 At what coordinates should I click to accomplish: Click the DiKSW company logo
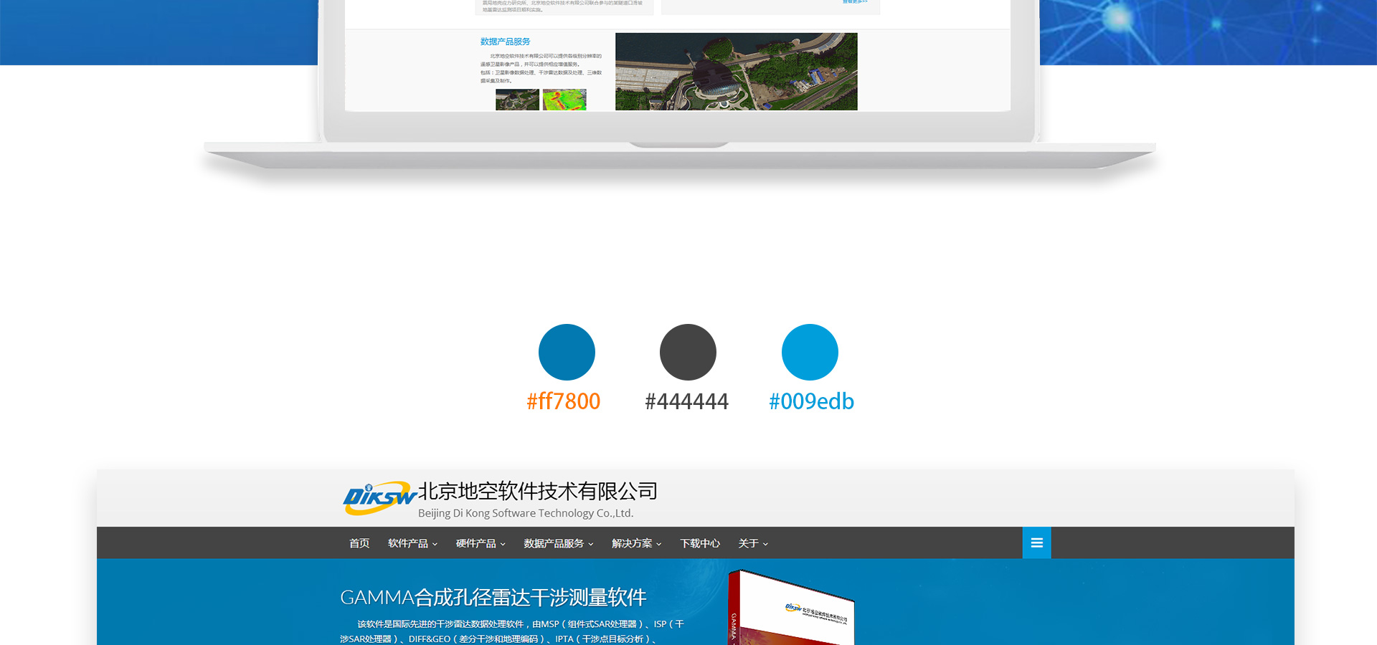(379, 498)
